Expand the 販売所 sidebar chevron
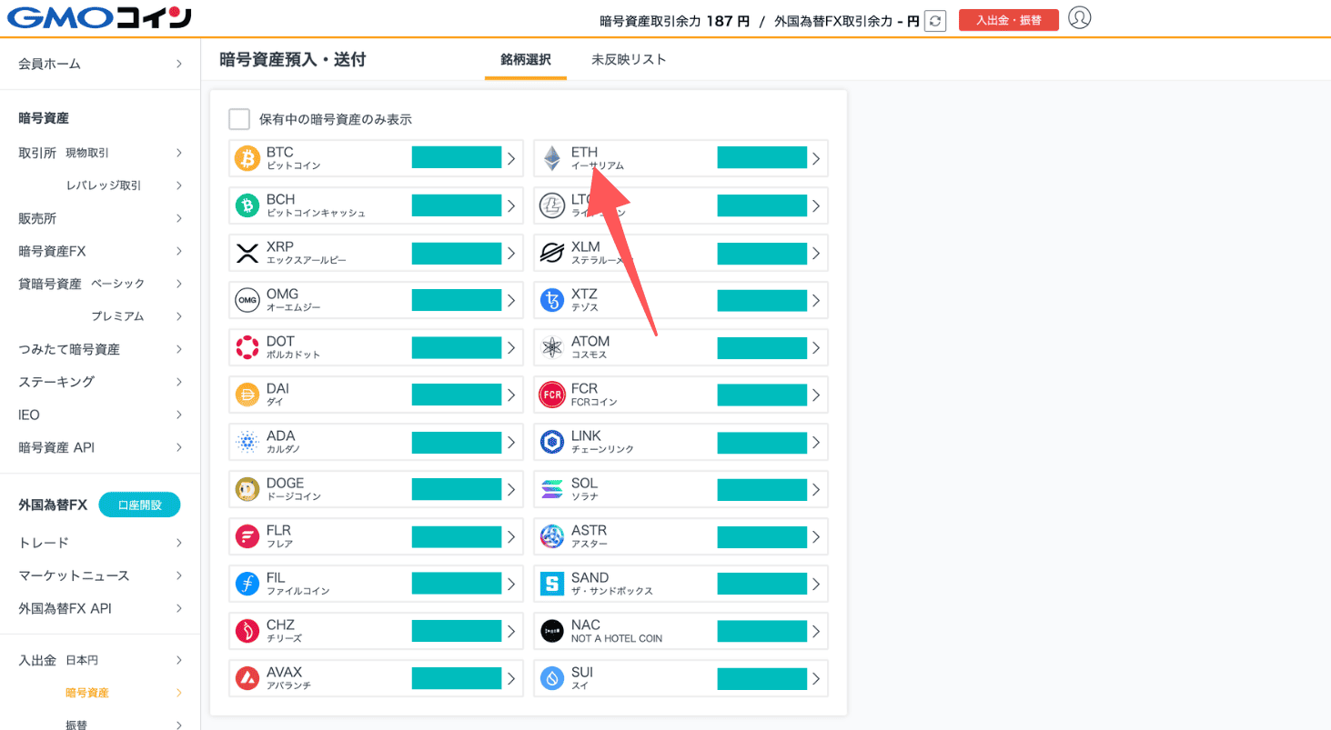This screenshot has width=1331, height=730. point(179,218)
